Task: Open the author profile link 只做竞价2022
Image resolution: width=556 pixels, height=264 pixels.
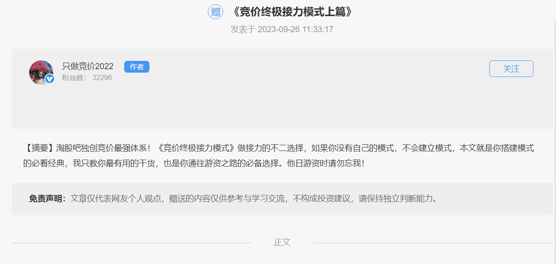Action: coord(88,67)
